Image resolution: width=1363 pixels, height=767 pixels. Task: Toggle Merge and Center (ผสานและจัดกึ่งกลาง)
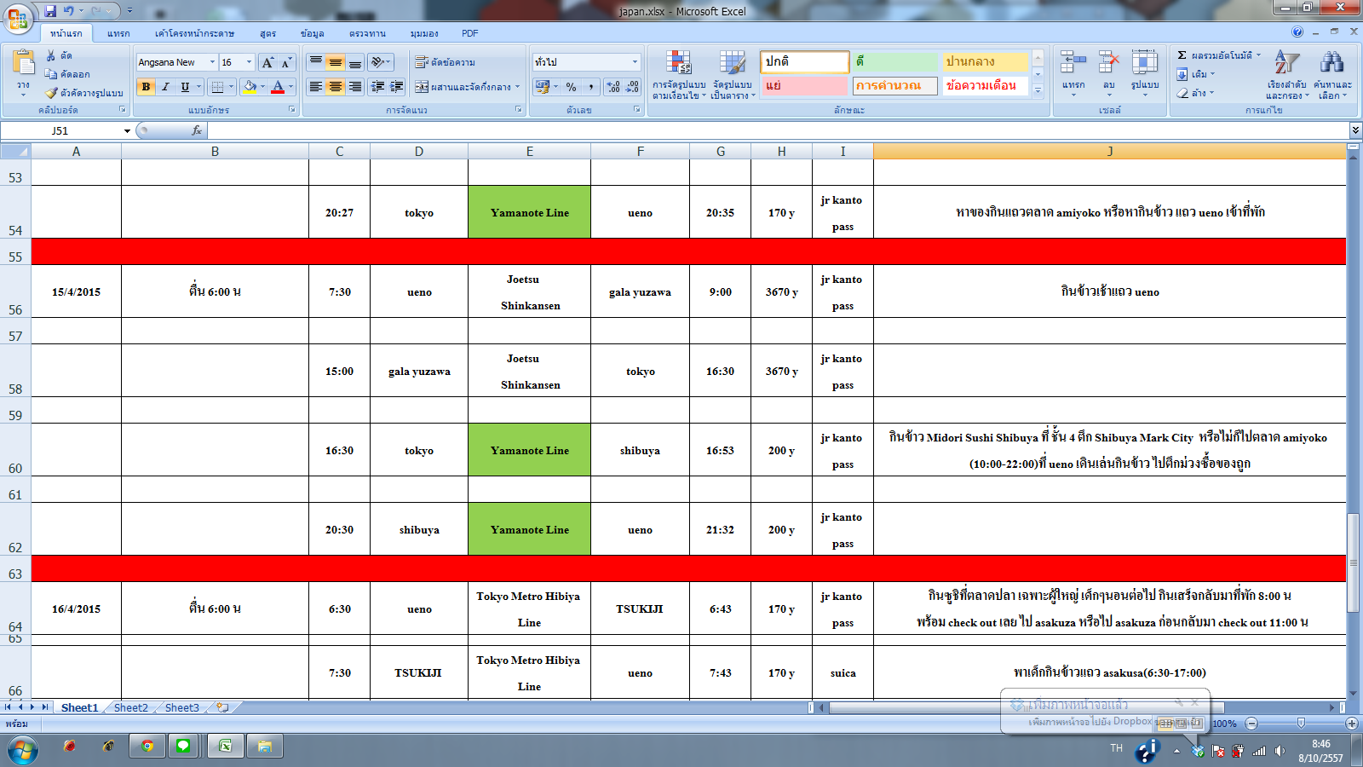click(x=463, y=87)
